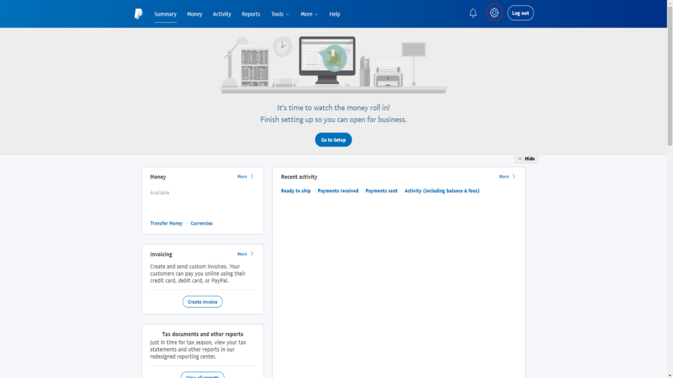The width and height of the screenshot is (673, 378).
Task: Expand the Tools dropdown menu
Action: pyautogui.click(x=280, y=14)
